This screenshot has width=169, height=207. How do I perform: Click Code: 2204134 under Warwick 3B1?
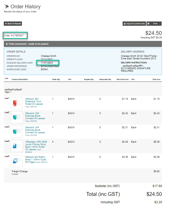point(31,107)
